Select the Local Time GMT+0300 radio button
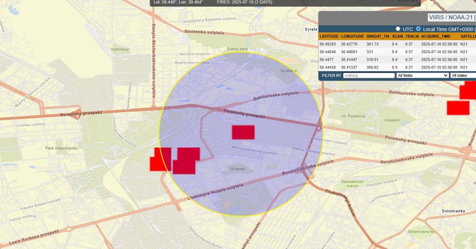This screenshot has width=476, height=249. (x=418, y=29)
